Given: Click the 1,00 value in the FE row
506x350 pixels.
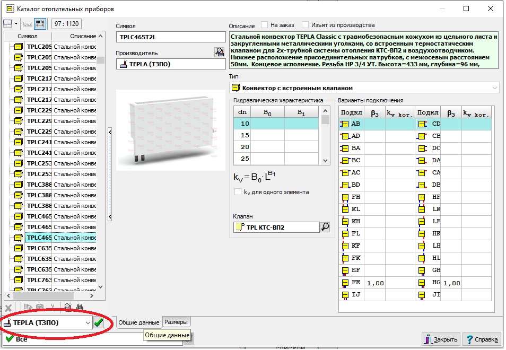Looking at the screenshot, I should 376,283.
